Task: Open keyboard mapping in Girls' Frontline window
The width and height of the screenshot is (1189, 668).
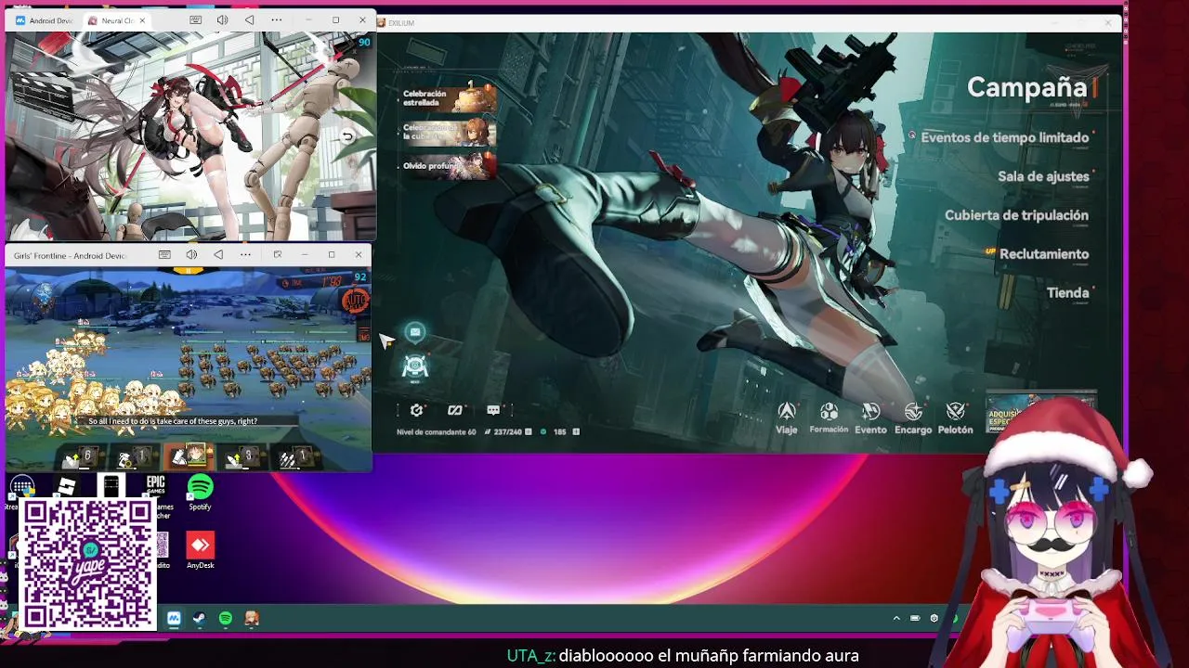Action: pos(164,255)
